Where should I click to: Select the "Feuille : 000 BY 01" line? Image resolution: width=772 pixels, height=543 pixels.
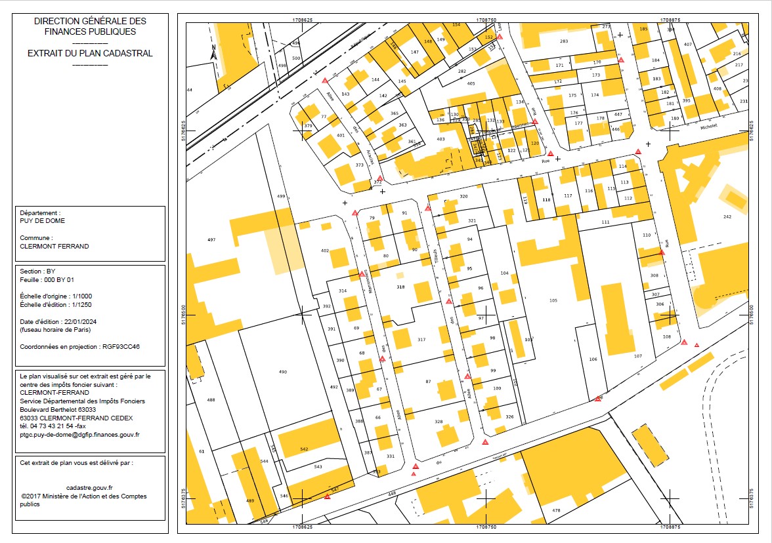click(47, 280)
